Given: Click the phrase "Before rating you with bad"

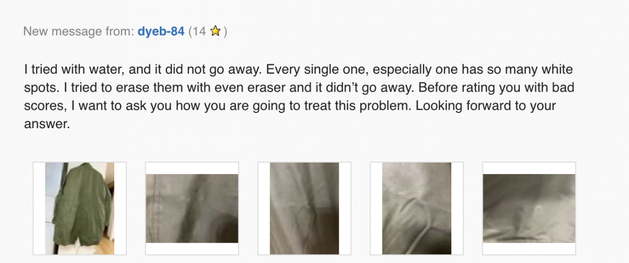Looking at the screenshot, I should tap(511, 87).
